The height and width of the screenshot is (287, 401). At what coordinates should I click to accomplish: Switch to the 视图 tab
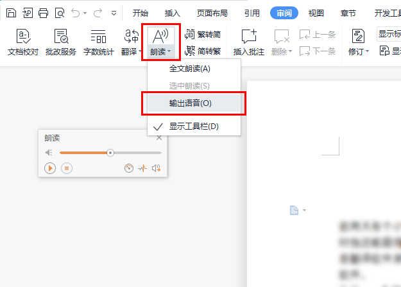[316, 13]
